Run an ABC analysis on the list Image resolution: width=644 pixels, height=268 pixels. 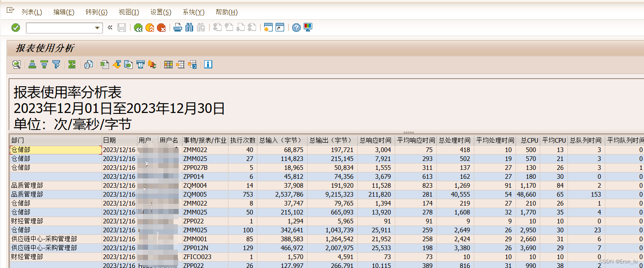click(x=152, y=65)
